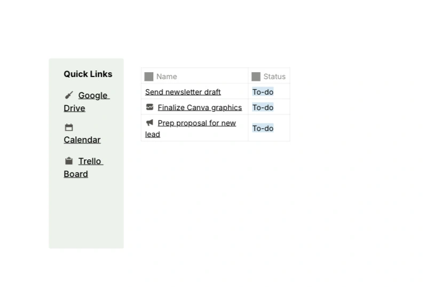The width and height of the screenshot is (427, 287).
Task: Click the guitar icon beside Google Drive
Action: coord(69,96)
